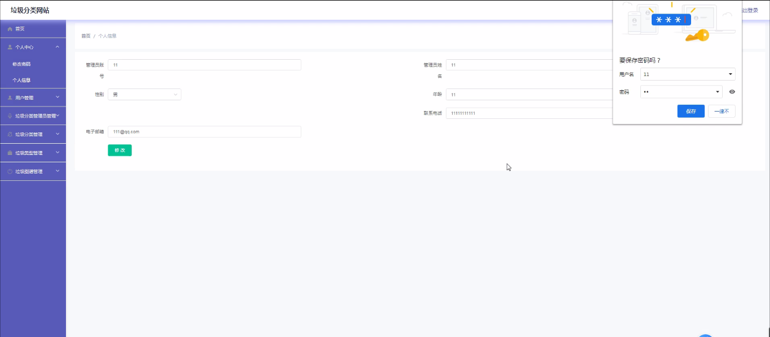Open the 用户名 dropdown in save-password popup
Viewport: 770px width, 337px height.
point(731,74)
